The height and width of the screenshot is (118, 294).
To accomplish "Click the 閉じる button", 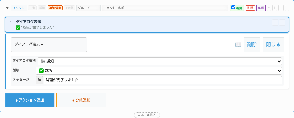I will click(x=273, y=45).
